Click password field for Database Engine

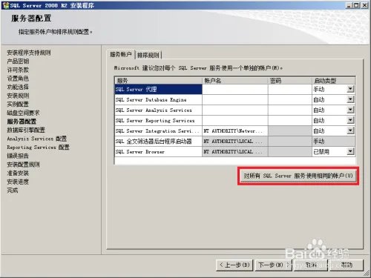coord(290,99)
